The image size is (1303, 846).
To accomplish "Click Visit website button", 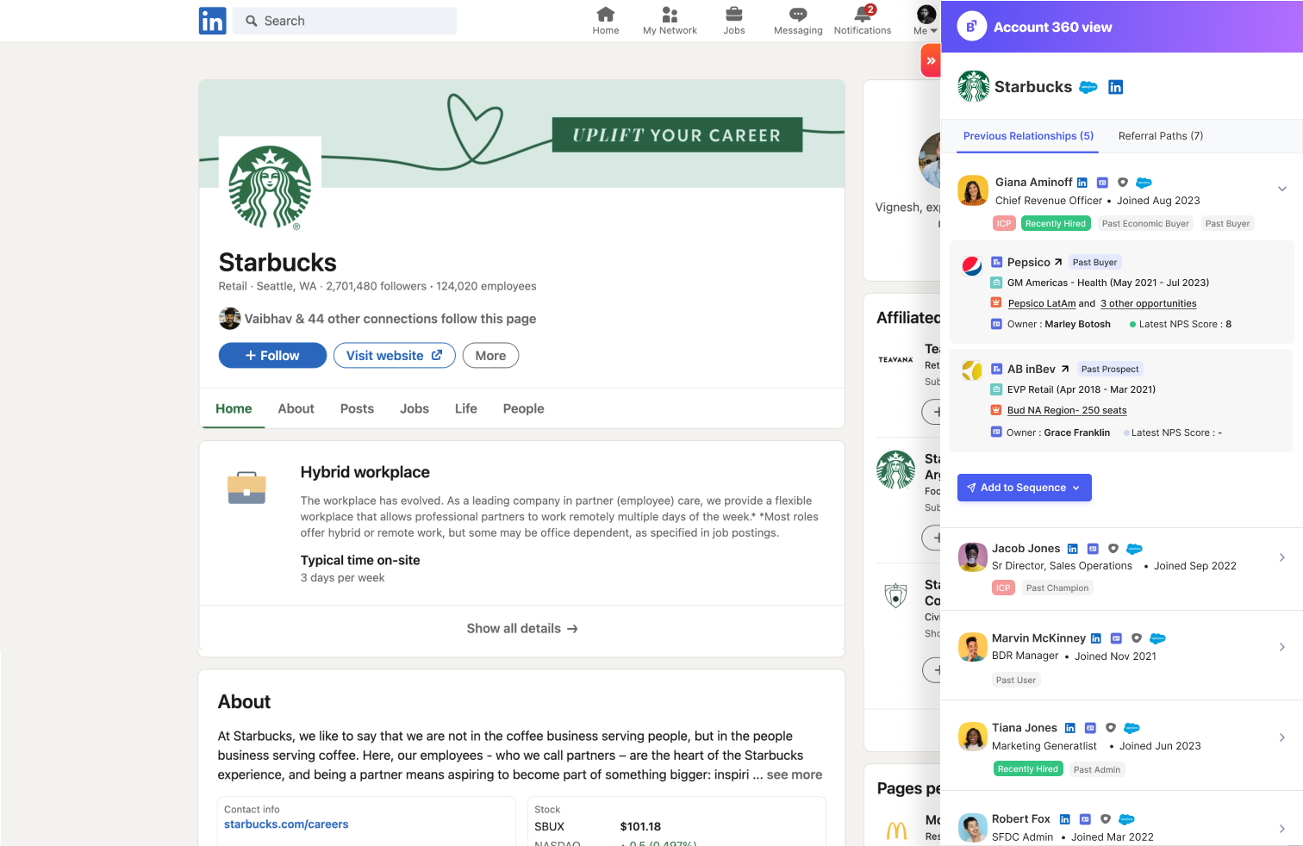I will (x=395, y=356).
